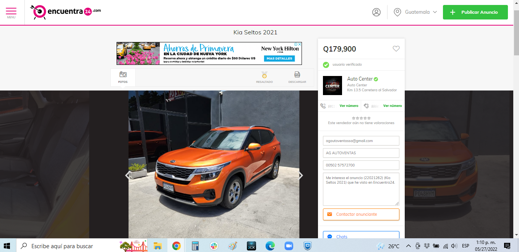Show hidden tray icons chevron
The height and width of the screenshot is (252, 519).
pos(408,246)
